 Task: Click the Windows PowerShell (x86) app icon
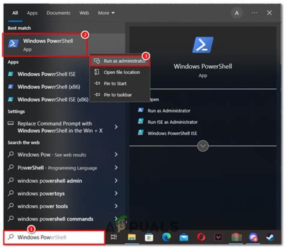pyautogui.click(x=11, y=87)
